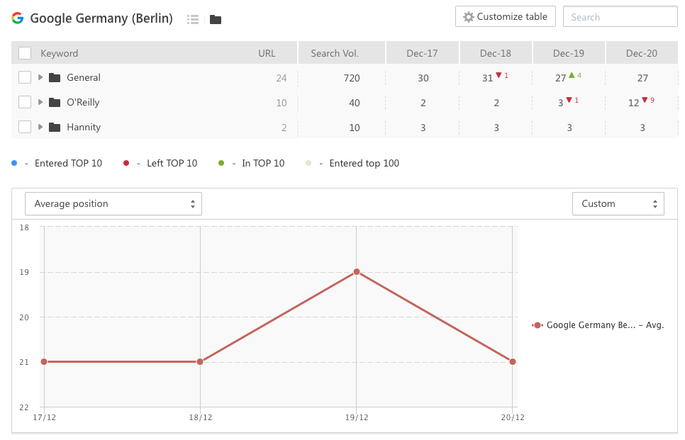Screen dimensions: 685x440
Task: Click the chart data point at 17/12
Action: 44,362
